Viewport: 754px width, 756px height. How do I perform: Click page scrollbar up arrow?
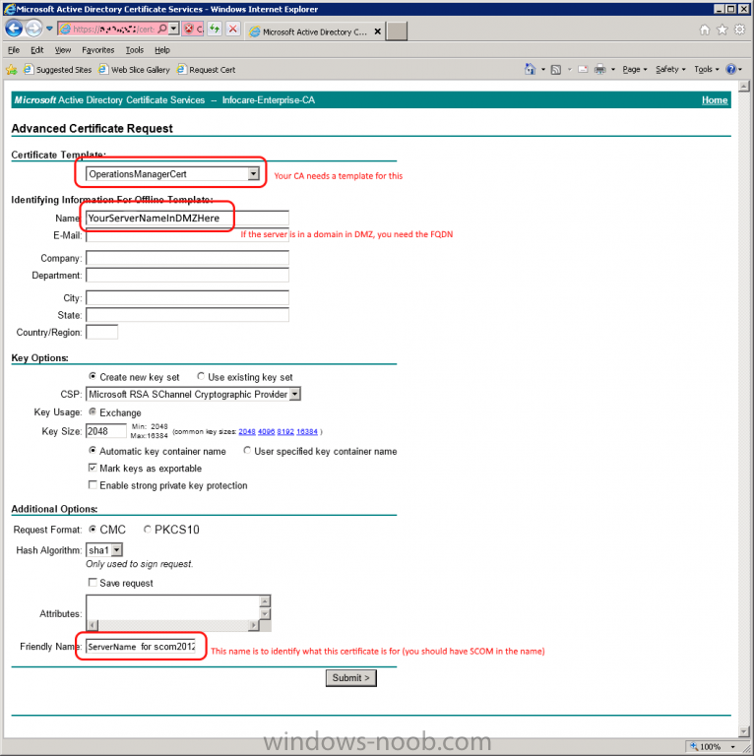[x=744, y=87]
